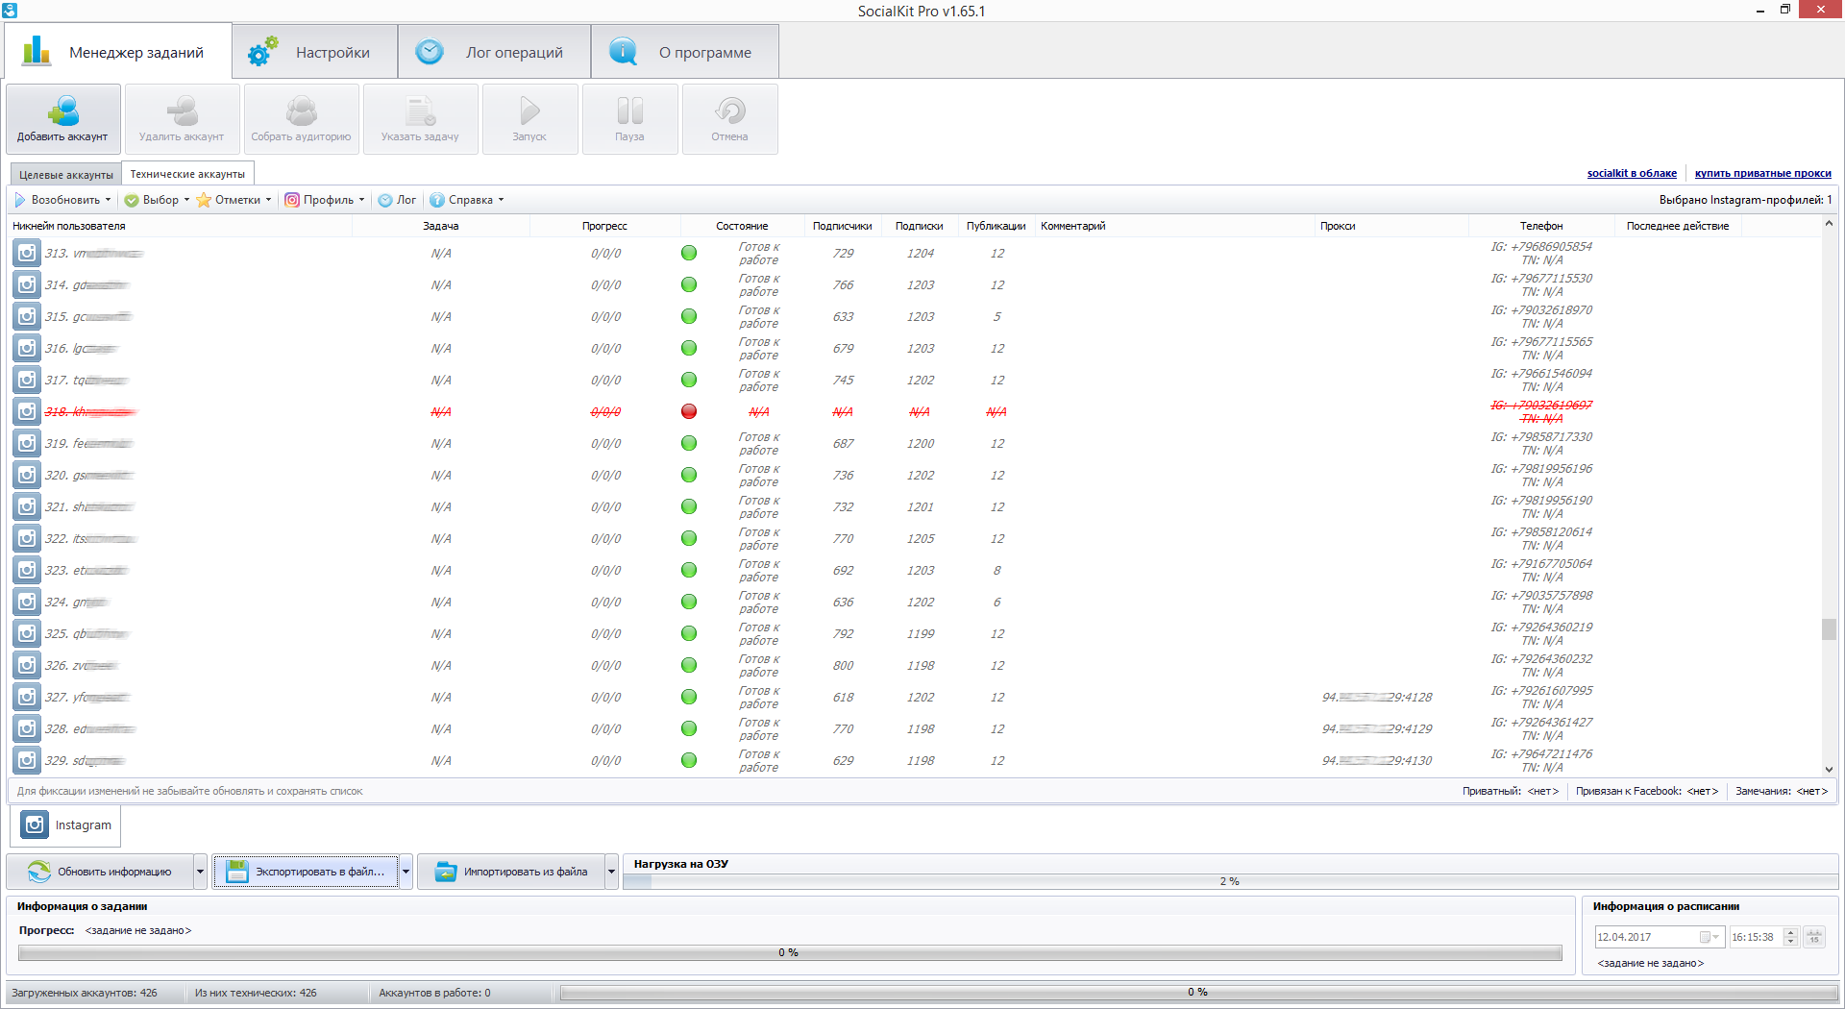Click the Add account icon button
The width and height of the screenshot is (1845, 1009).
pos(63,119)
